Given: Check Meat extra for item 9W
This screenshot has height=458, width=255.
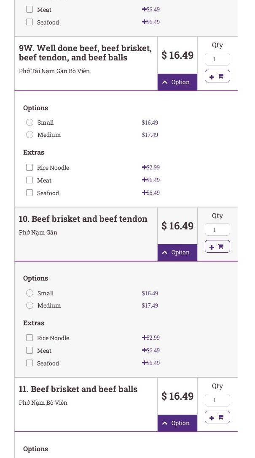Looking at the screenshot, I should (30, 180).
